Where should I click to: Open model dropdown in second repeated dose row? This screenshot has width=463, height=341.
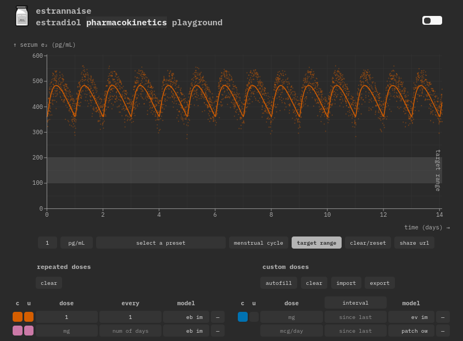186,331
